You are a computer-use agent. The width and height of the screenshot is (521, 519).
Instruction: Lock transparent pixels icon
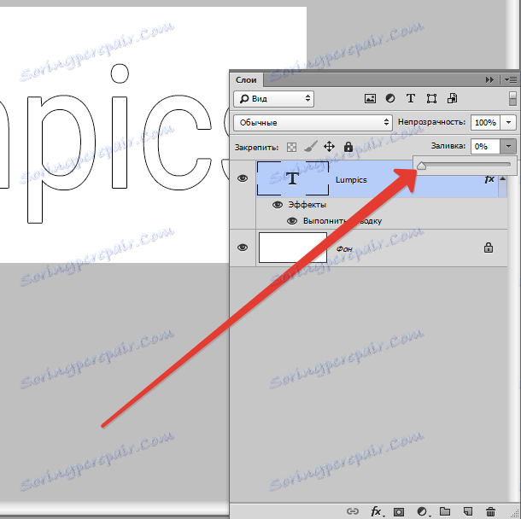pos(291,147)
